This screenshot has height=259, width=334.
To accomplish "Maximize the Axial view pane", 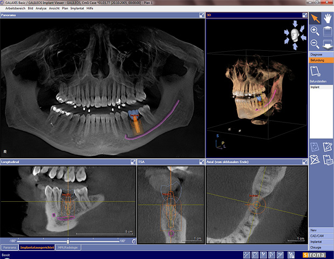I will click(305, 162).
